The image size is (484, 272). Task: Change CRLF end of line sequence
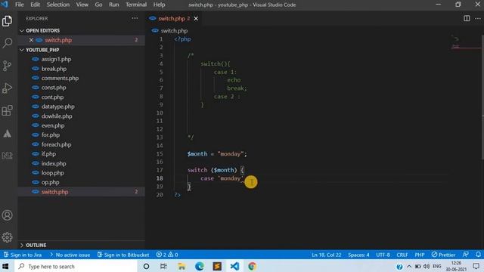click(402, 255)
